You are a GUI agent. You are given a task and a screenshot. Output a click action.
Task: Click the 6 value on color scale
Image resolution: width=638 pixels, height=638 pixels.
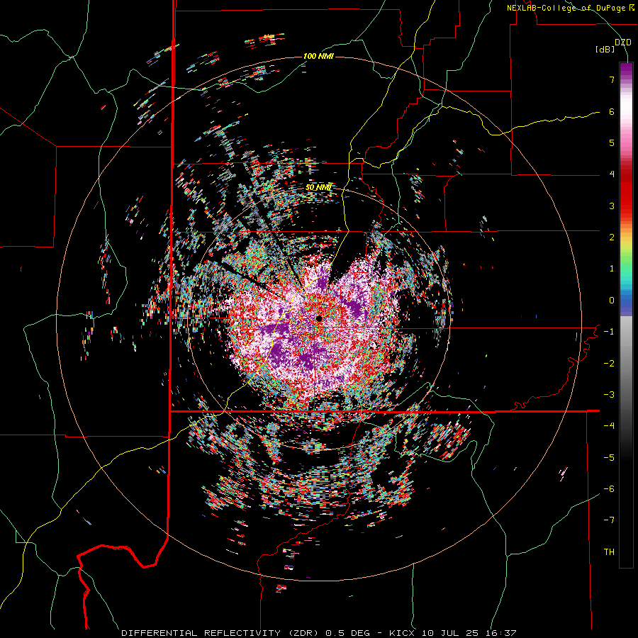(x=612, y=111)
